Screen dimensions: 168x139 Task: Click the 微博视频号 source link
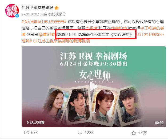pyautogui.click(x=57, y=14)
